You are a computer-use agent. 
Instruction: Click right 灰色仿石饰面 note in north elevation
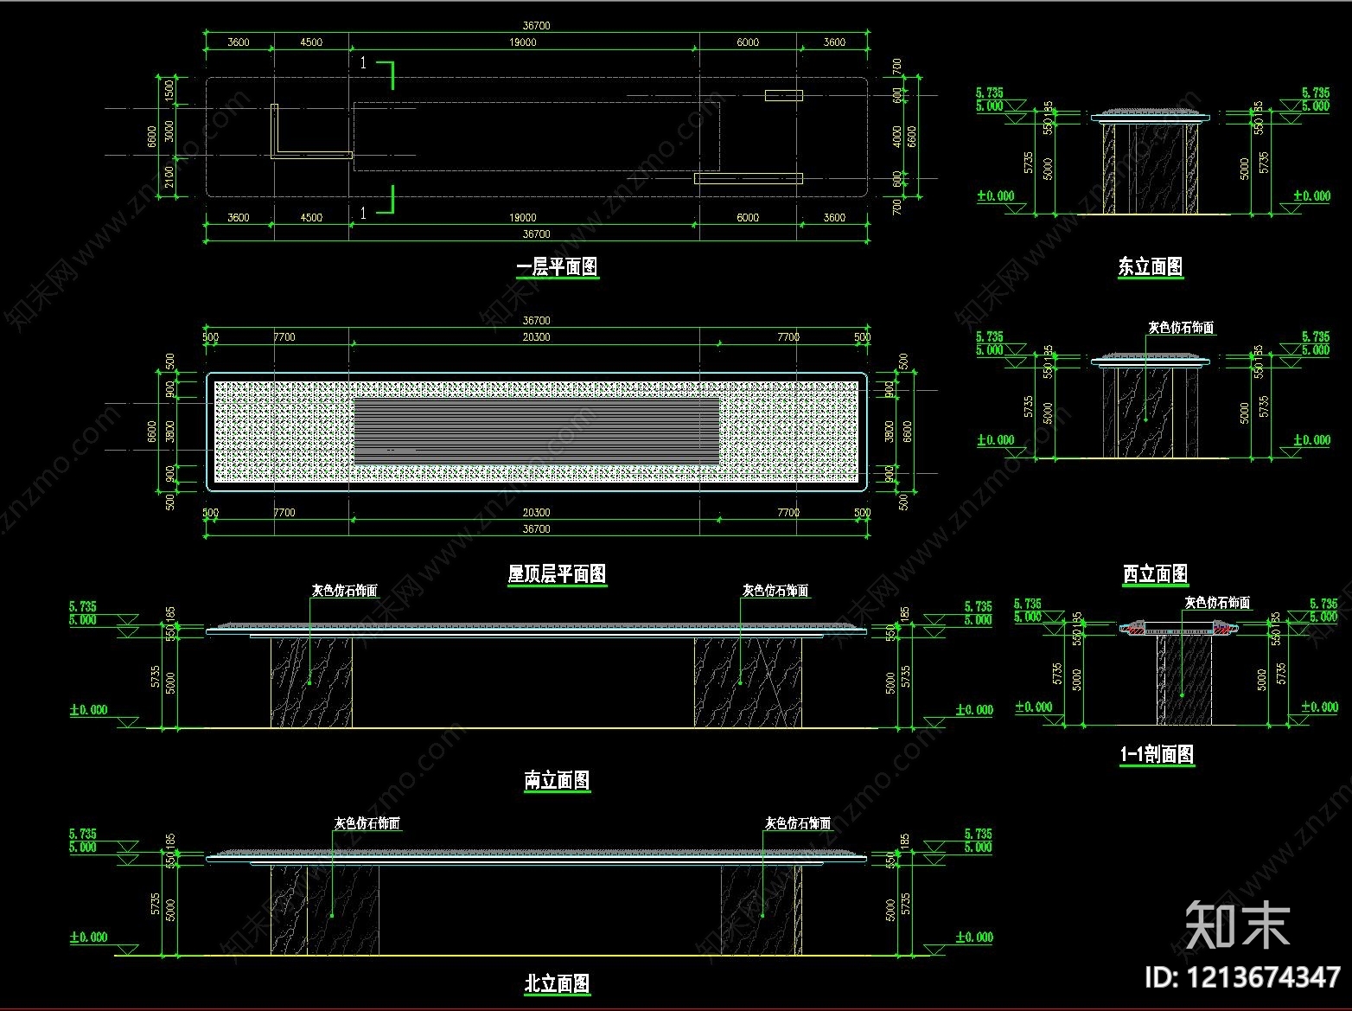798,823
